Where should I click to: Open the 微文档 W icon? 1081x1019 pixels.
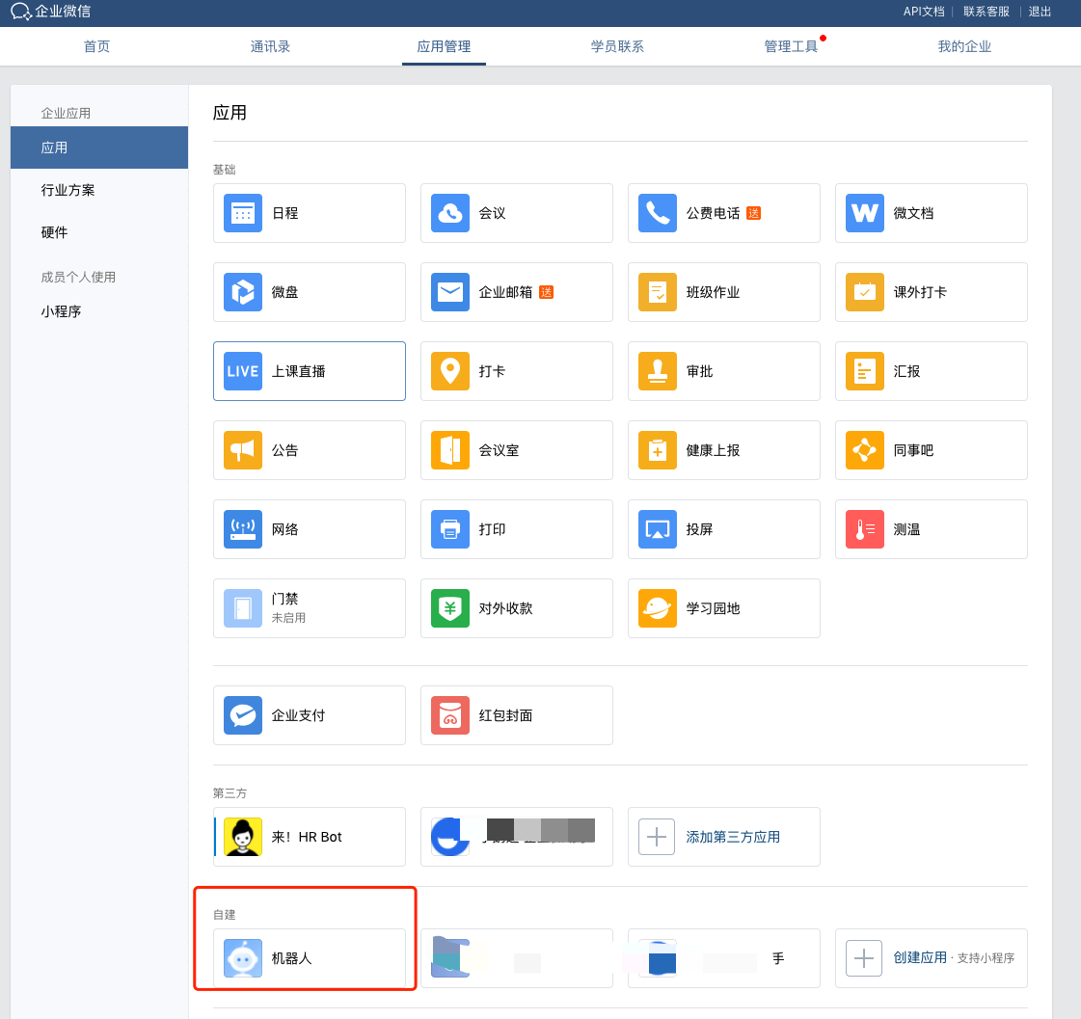(865, 213)
